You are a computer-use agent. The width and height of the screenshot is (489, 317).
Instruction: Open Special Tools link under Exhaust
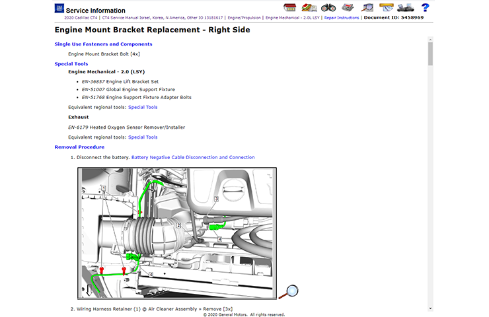[143, 137]
